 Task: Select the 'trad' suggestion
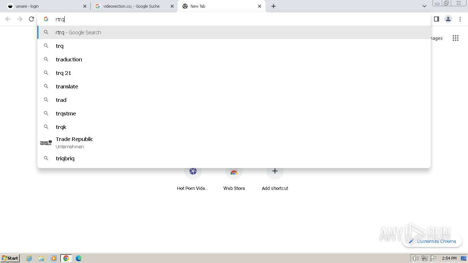point(234,100)
